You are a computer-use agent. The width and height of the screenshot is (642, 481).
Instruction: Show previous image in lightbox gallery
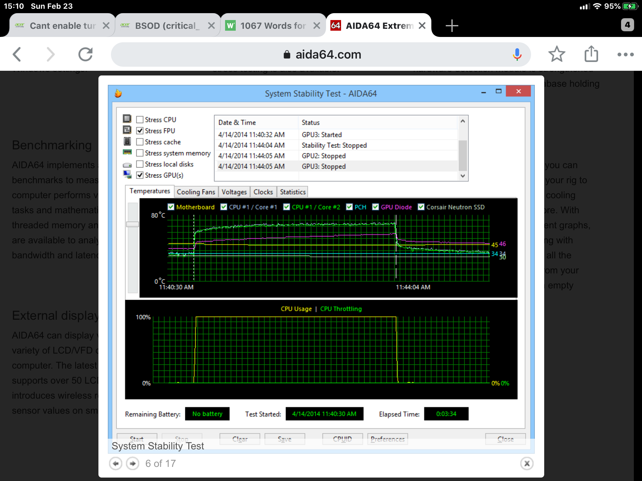click(116, 463)
